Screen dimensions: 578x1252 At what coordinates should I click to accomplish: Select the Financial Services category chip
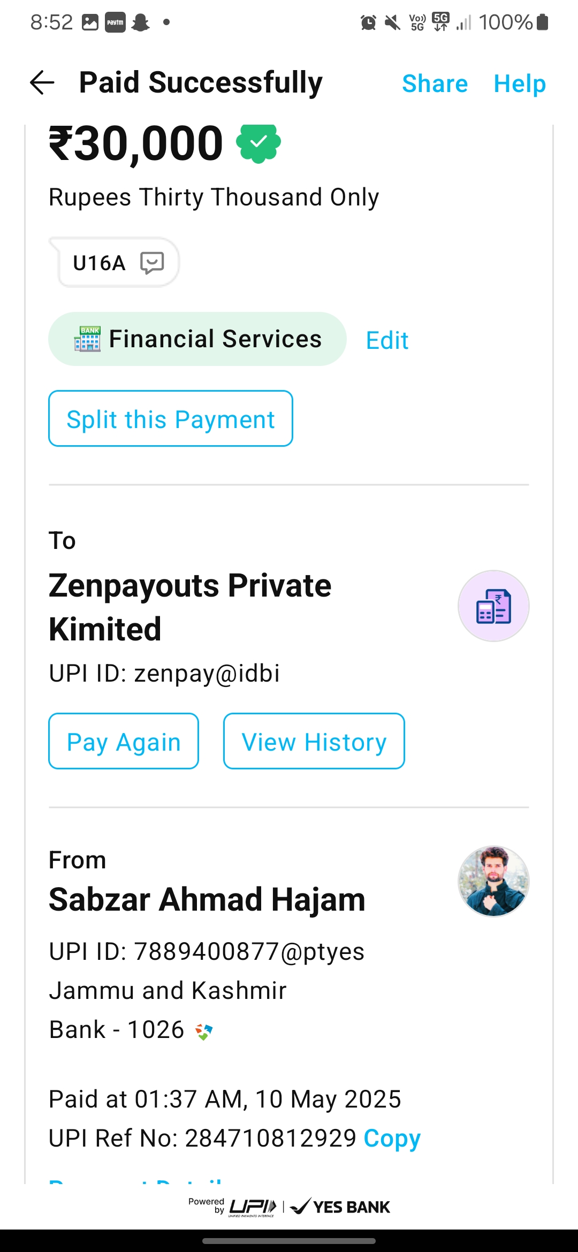point(197,339)
